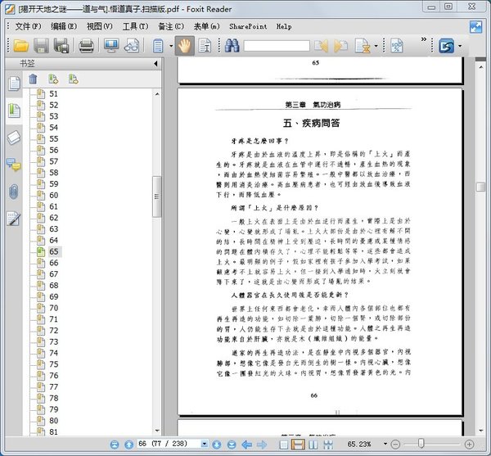Open the page layout dropdown arrow
The width and height of the screenshot is (491, 456).
[171, 46]
